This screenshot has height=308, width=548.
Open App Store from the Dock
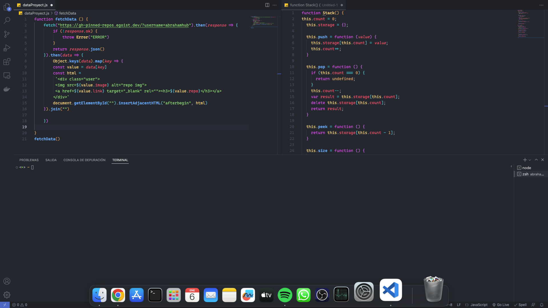point(136,295)
